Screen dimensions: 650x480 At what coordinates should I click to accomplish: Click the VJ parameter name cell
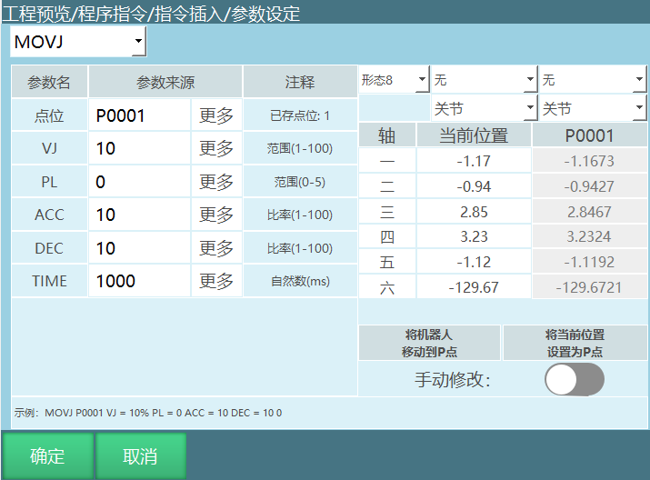49,148
